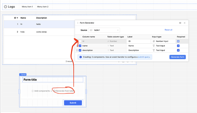Image resolution: width=197 pixels, height=113 pixels.
Task: Click the drag handle for description row
Action: [x=77, y=50]
